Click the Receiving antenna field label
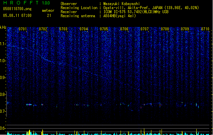 pos(78,16)
